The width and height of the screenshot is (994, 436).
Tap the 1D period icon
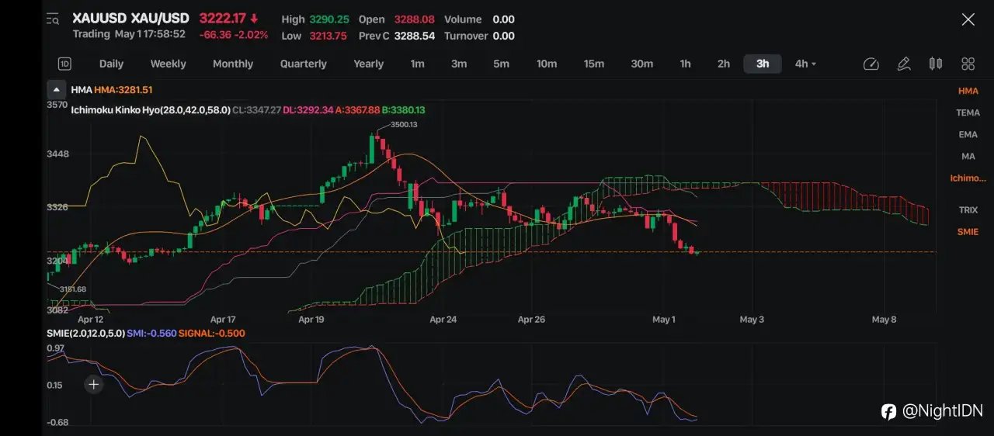[x=64, y=64]
